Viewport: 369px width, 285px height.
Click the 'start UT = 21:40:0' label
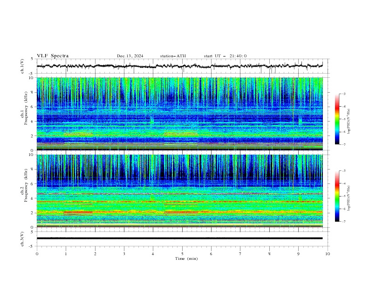tap(225, 56)
